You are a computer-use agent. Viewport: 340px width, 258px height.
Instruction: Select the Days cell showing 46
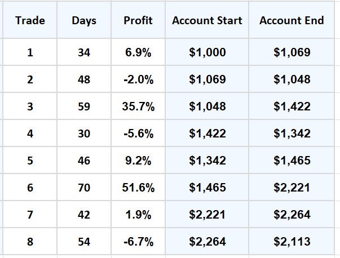pos(84,161)
